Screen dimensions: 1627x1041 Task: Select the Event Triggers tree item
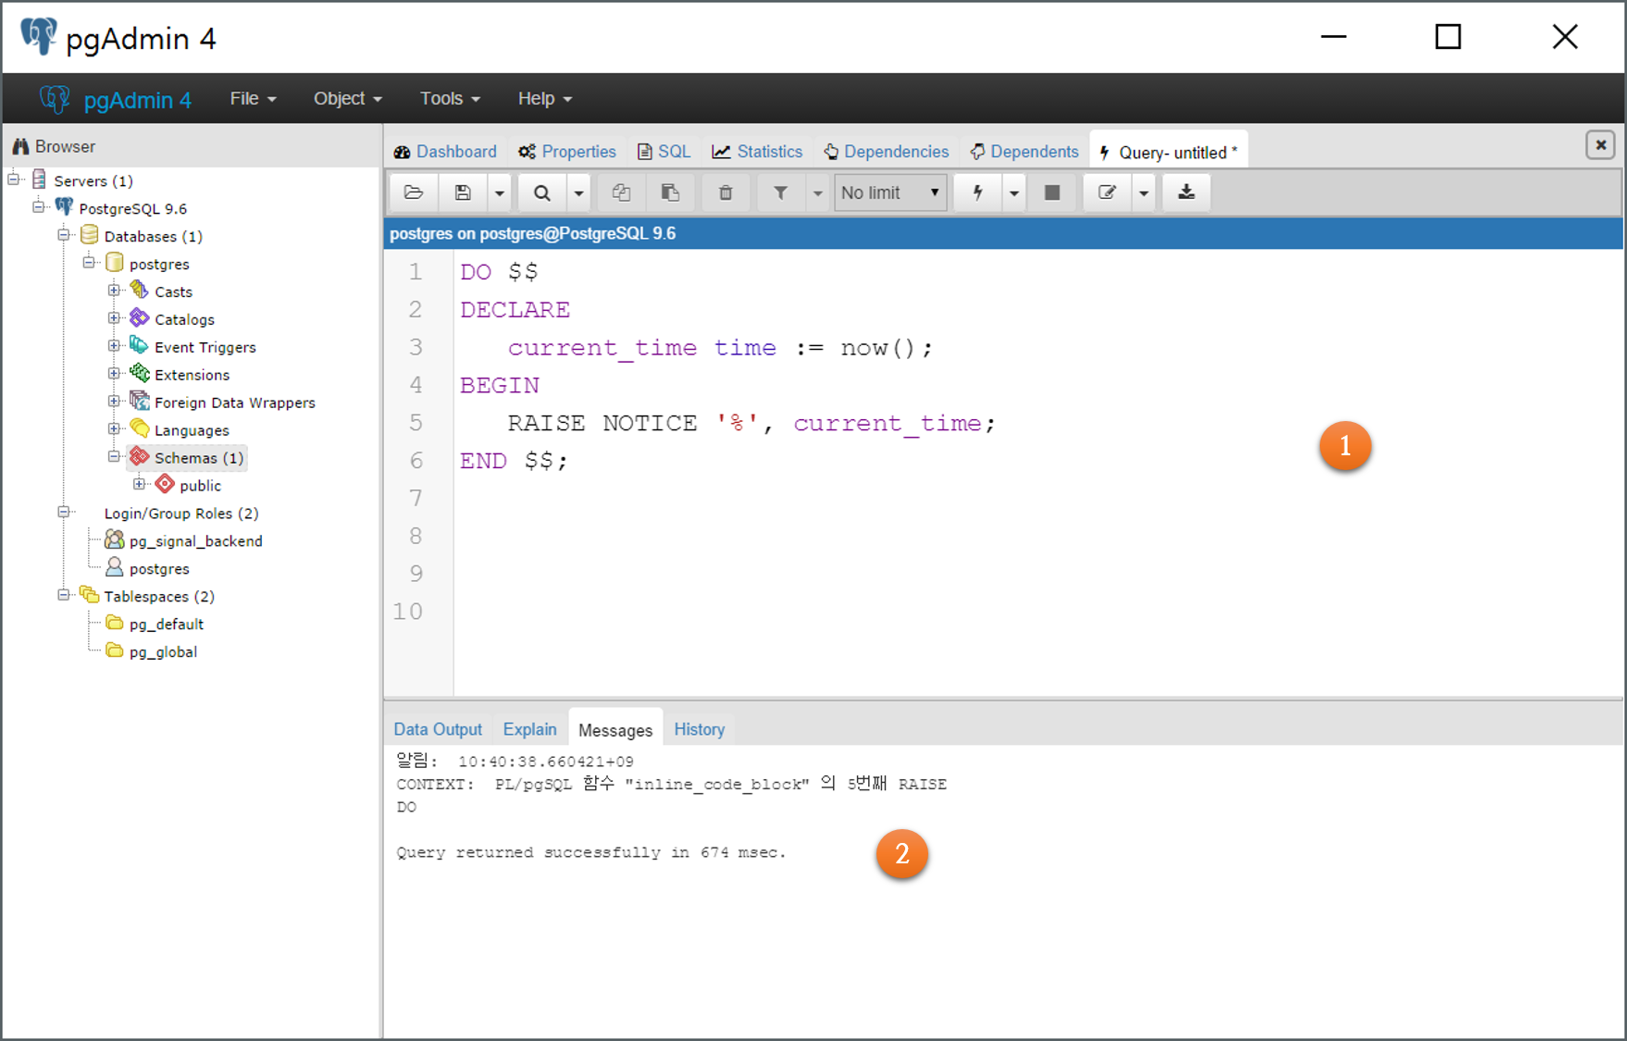coord(205,347)
